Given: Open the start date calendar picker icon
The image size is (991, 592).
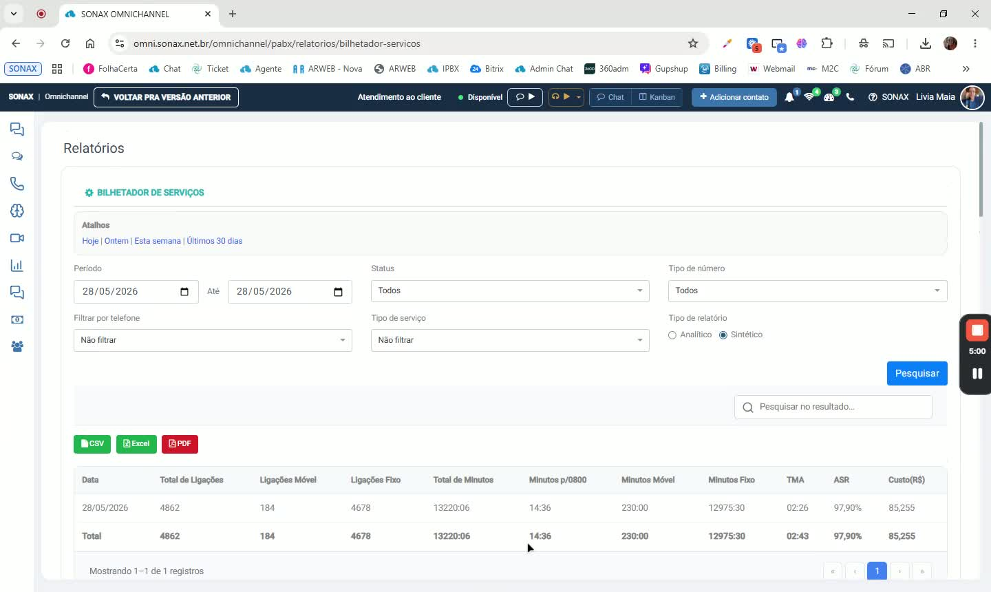Looking at the screenshot, I should [184, 292].
